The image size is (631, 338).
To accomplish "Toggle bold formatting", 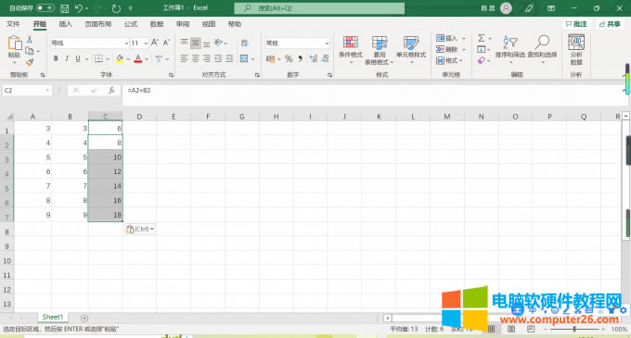I will click(56, 58).
